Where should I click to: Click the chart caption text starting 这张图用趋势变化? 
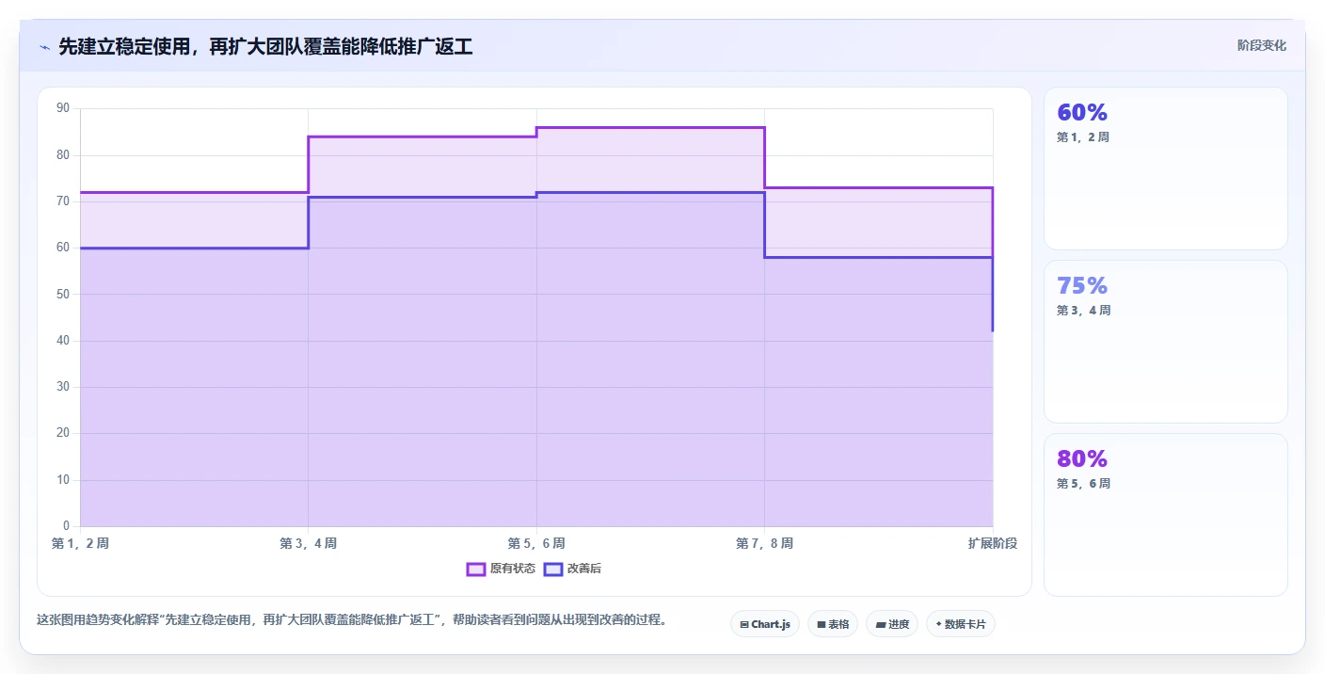[x=351, y=619]
